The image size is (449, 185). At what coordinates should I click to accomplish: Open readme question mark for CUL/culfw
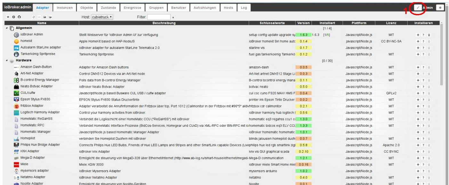[x=423, y=93]
